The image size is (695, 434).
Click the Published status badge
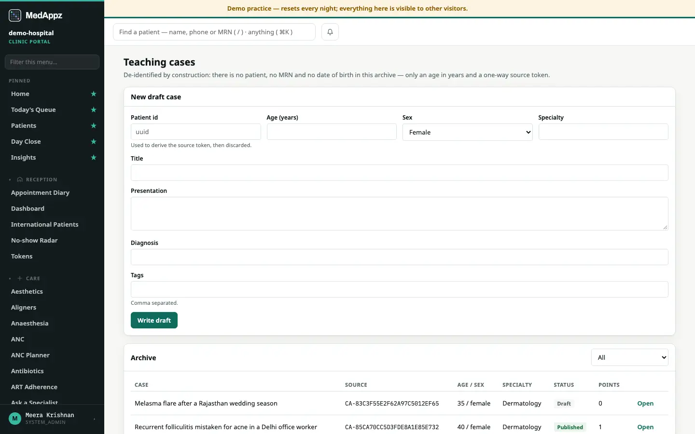(x=570, y=427)
